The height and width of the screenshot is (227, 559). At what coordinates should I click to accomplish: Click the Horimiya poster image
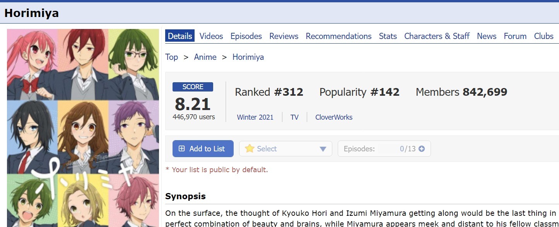[x=83, y=127]
